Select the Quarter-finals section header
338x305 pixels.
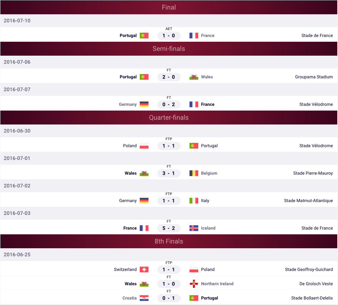169,118
